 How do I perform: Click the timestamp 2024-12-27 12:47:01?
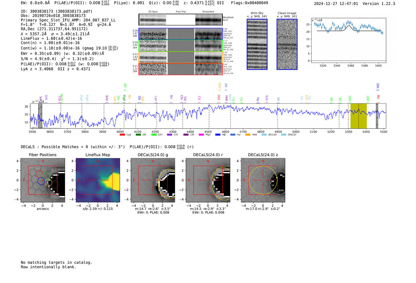336,4
